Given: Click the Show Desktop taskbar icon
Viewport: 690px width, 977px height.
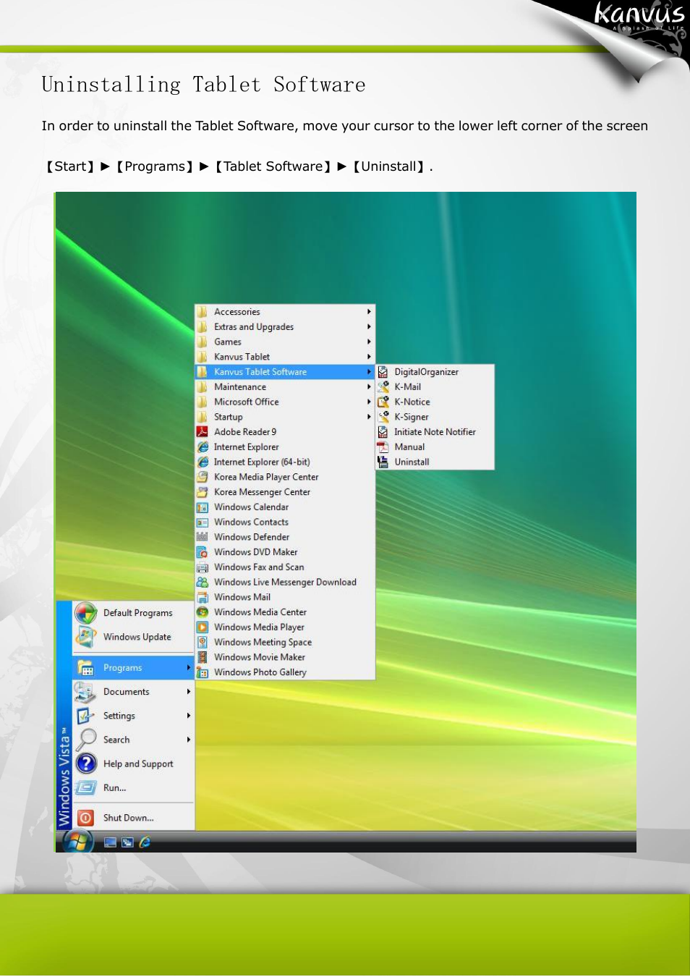Looking at the screenshot, I should pyautogui.click(x=110, y=842).
